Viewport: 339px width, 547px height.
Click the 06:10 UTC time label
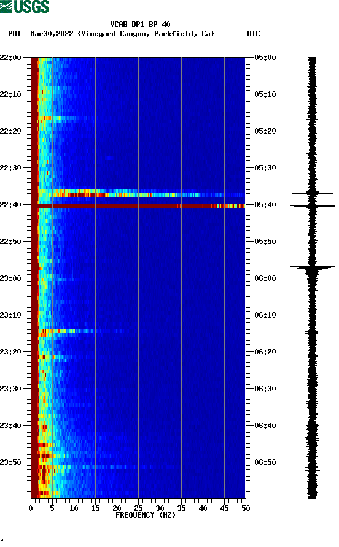(x=265, y=315)
